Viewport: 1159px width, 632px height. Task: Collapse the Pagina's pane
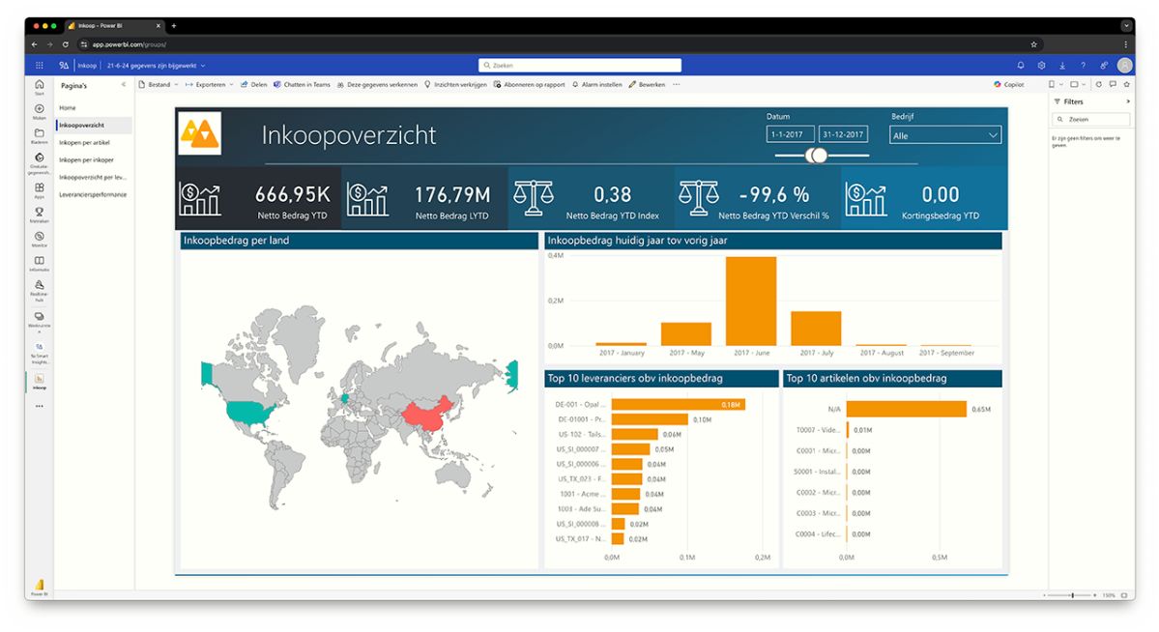point(124,85)
